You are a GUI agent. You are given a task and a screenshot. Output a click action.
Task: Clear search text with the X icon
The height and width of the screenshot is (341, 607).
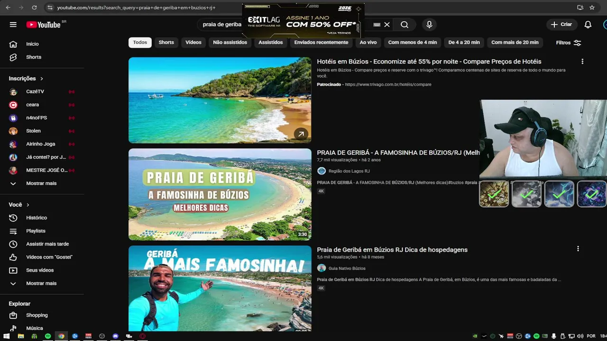[x=387, y=25]
